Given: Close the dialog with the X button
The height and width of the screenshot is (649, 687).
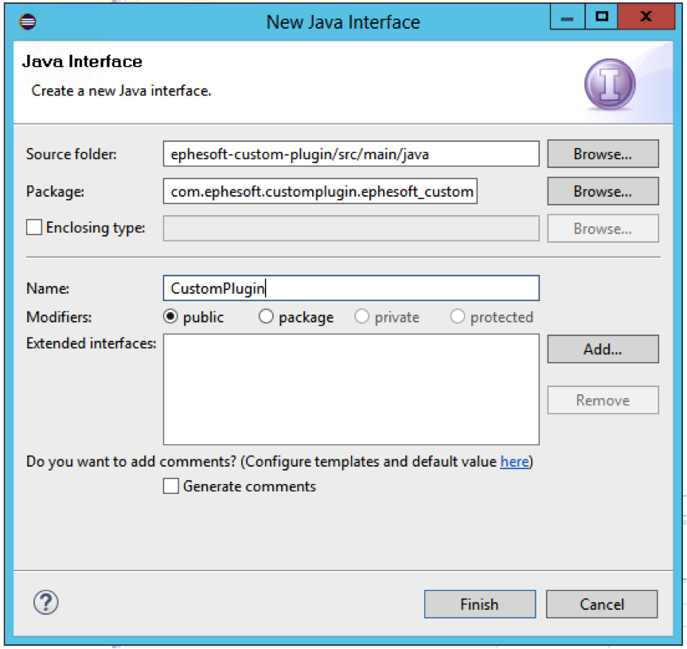Looking at the screenshot, I should (x=646, y=17).
